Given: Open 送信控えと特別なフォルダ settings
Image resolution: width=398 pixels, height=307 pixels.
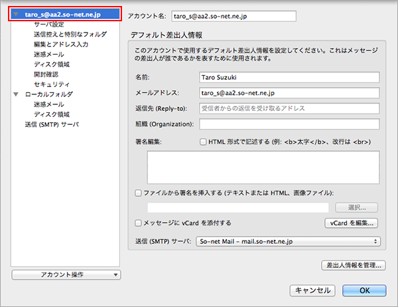Looking at the screenshot, I should point(70,34).
